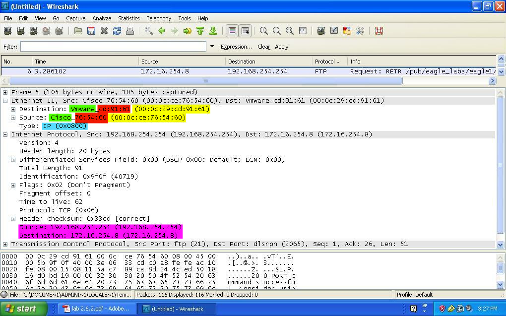Jump to the first packet
Image resolution: width=506 pixels, height=316 pixels.
point(200,31)
